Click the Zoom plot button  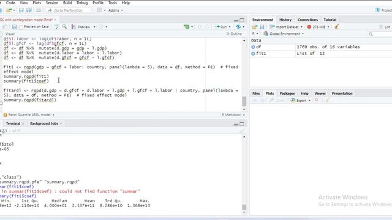point(277,100)
